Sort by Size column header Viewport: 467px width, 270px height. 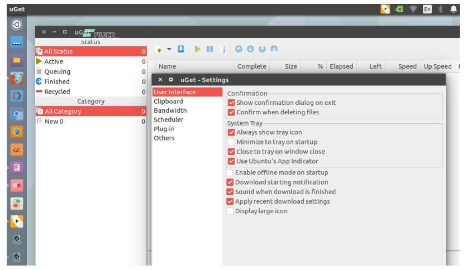(x=285, y=66)
